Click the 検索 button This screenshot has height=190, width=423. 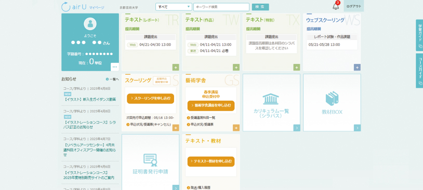pyautogui.click(x=260, y=7)
